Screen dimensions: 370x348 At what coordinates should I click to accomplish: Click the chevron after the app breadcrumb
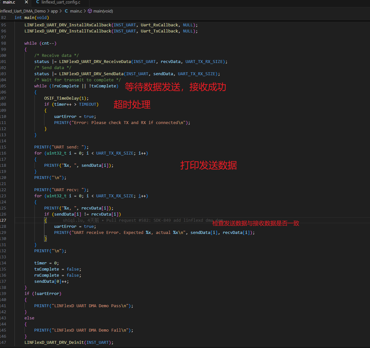click(x=61, y=11)
